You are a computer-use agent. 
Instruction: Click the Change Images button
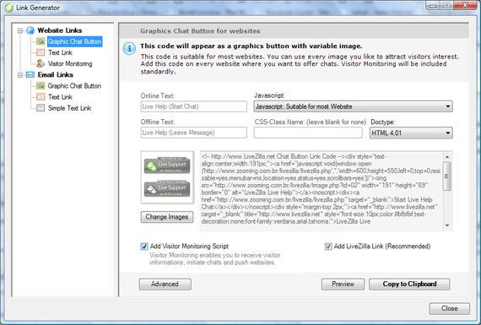tap(167, 217)
